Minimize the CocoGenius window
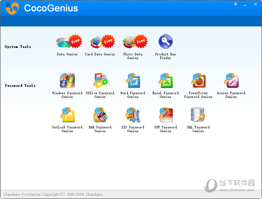 (245, 5)
